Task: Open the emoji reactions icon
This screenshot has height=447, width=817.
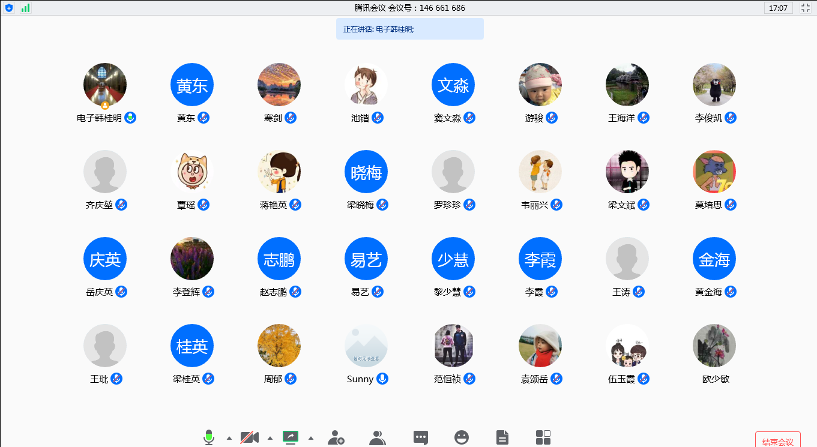Action: [x=462, y=438]
